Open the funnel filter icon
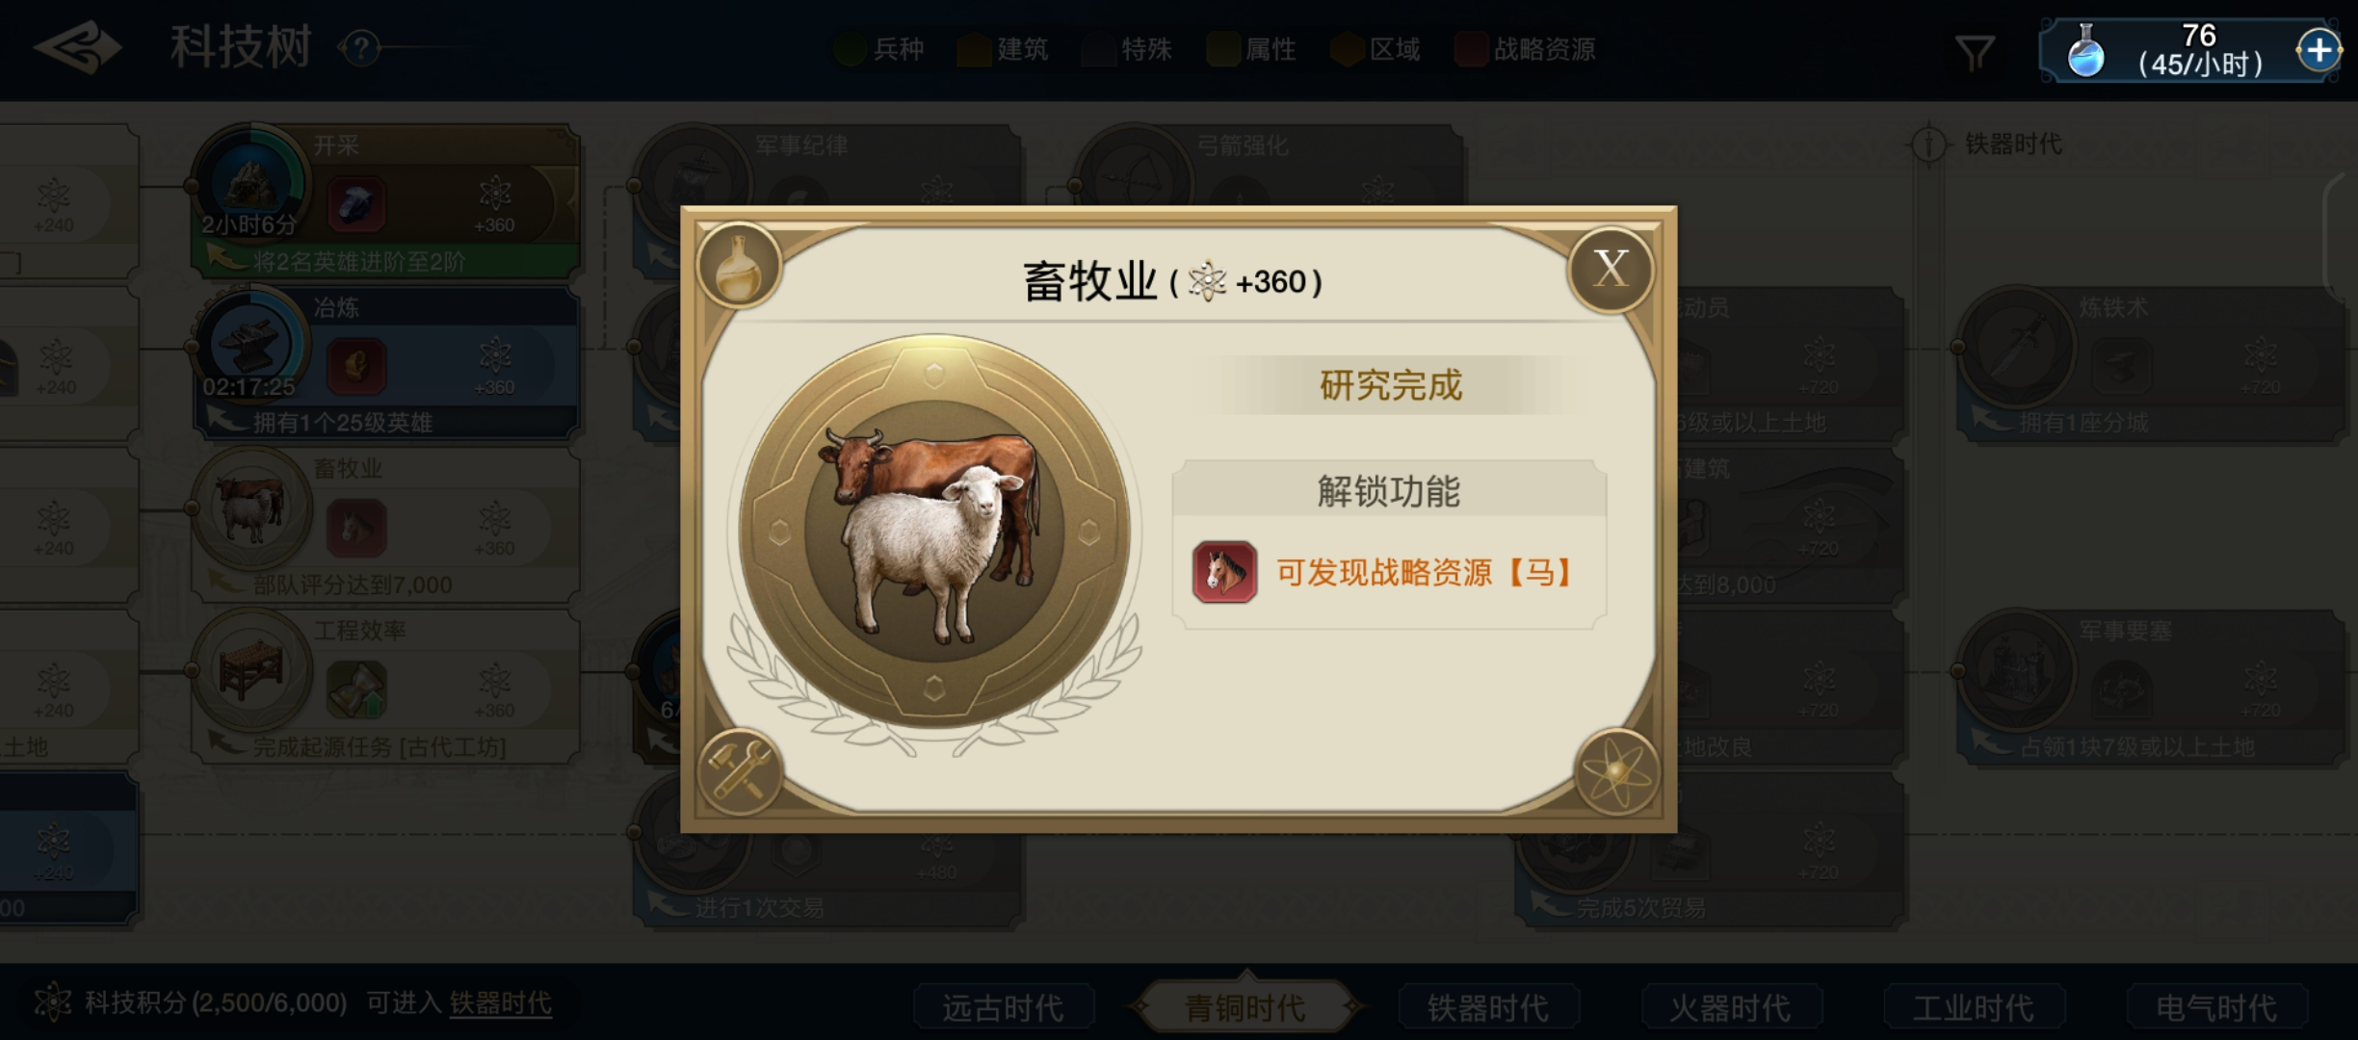2358x1040 pixels. (1974, 53)
